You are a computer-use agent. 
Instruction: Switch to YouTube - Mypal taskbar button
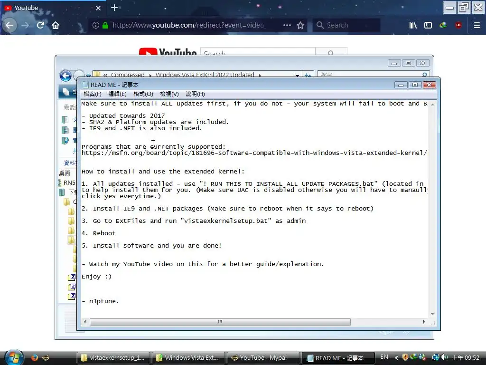(x=263, y=358)
